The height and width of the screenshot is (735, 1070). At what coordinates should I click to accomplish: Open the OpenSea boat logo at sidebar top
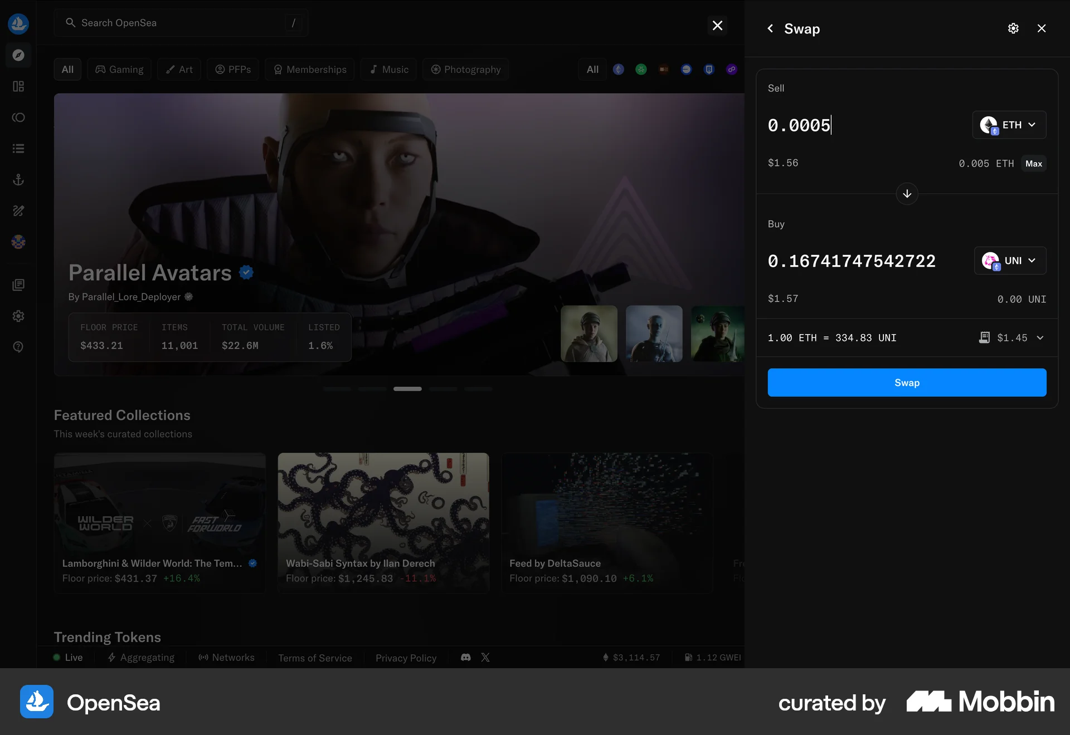(18, 23)
